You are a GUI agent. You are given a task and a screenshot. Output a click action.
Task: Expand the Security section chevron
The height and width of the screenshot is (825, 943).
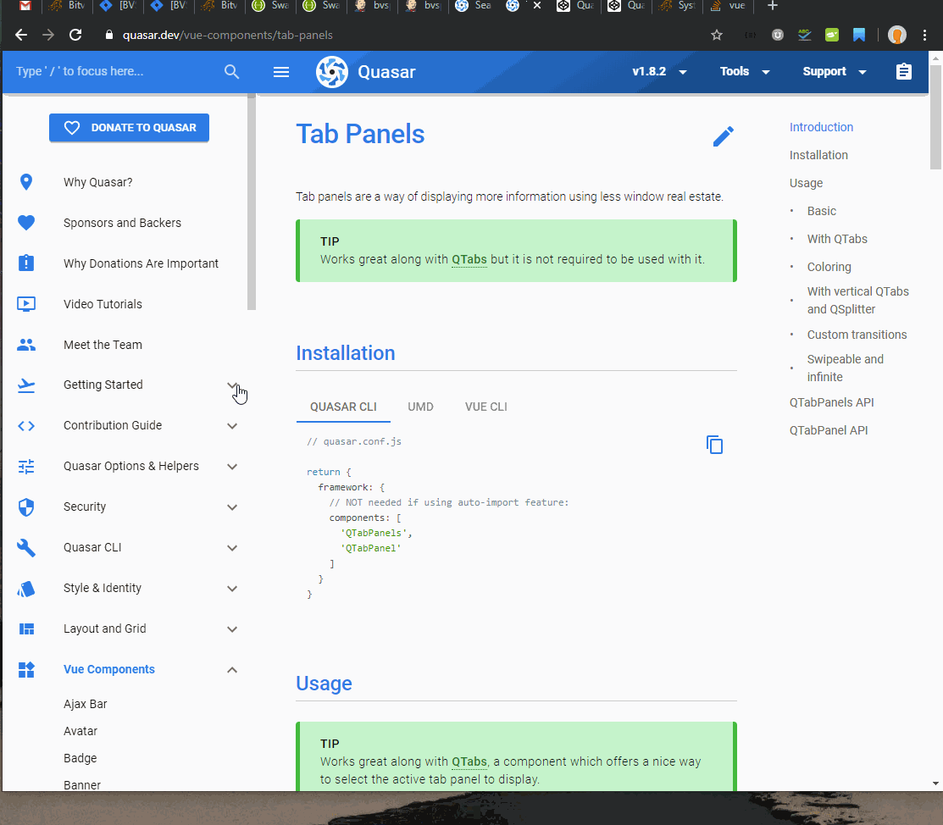[232, 507]
